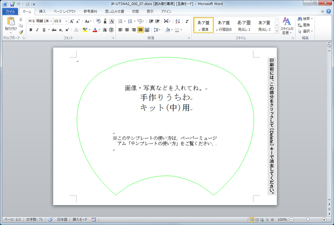
Task: Click the Phonetic Guide (ruby) icon
Action: pos(105,21)
